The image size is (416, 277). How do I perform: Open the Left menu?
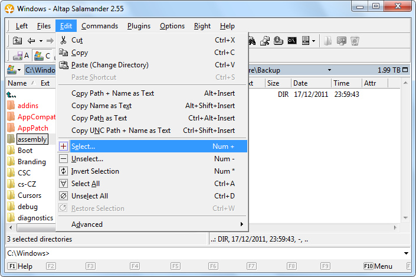21,26
